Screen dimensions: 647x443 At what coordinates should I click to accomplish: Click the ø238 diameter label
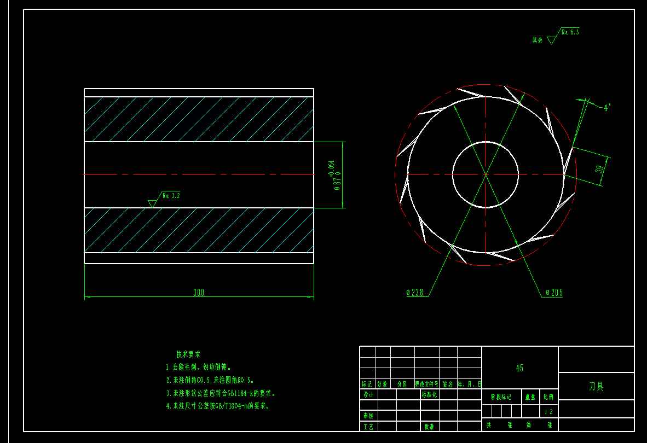[x=415, y=292]
